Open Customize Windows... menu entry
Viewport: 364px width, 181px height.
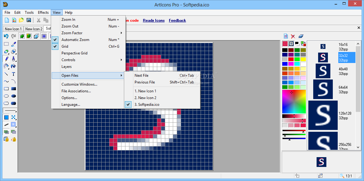point(88,84)
